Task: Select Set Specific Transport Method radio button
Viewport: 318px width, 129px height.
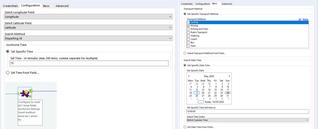Action: tap(185, 14)
